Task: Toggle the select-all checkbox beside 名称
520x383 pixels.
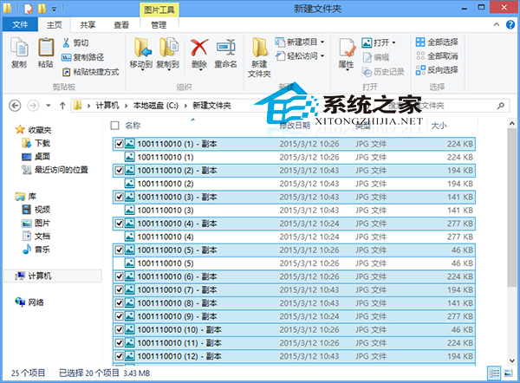Action: point(114,126)
